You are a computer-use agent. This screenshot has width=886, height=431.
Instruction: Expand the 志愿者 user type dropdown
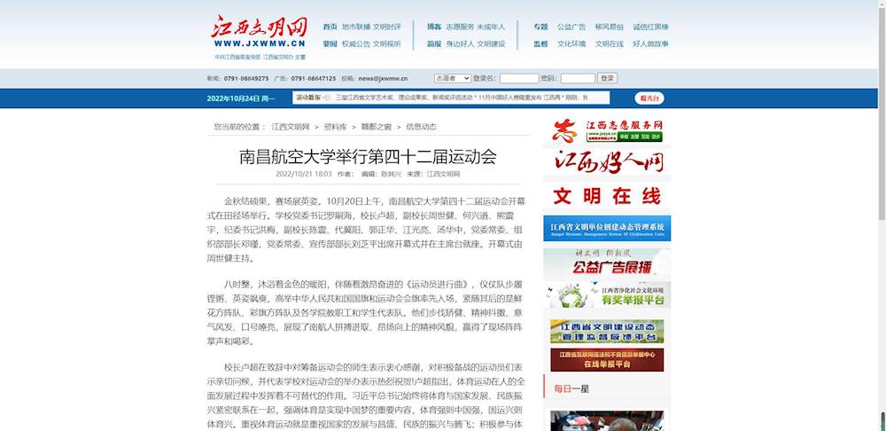coord(452,78)
